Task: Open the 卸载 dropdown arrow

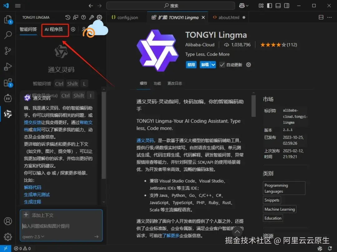Action: [213, 65]
